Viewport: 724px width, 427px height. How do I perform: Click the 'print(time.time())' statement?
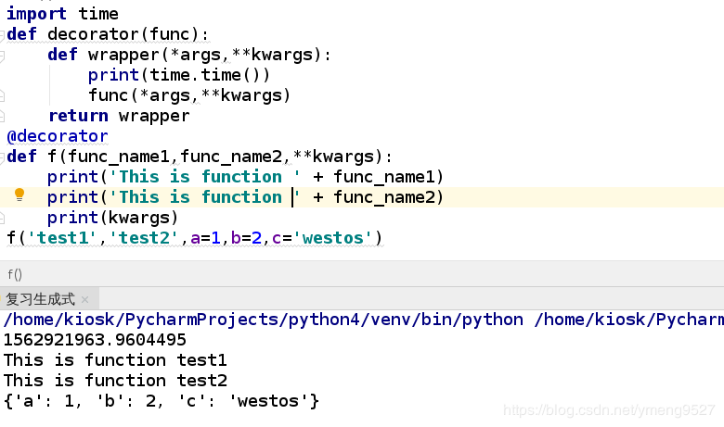pos(179,75)
